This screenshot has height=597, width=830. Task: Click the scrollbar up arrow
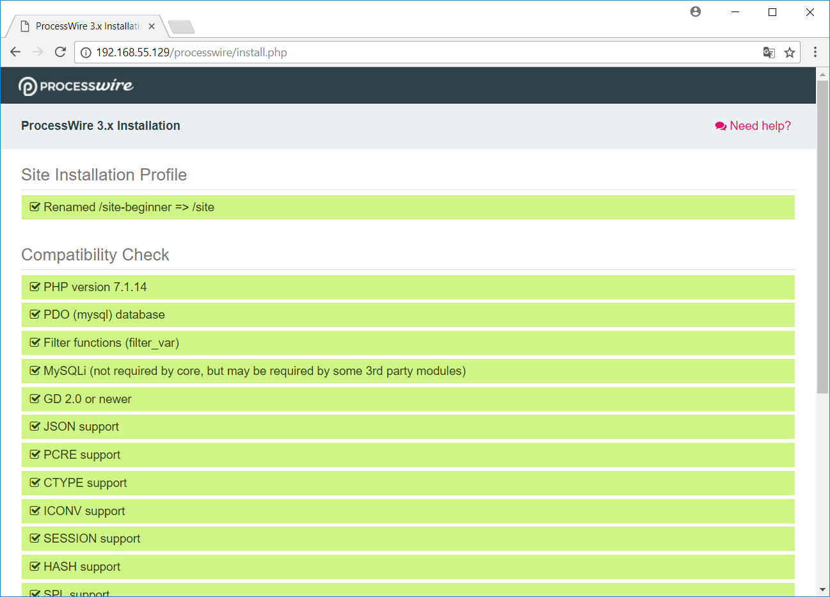(x=823, y=74)
